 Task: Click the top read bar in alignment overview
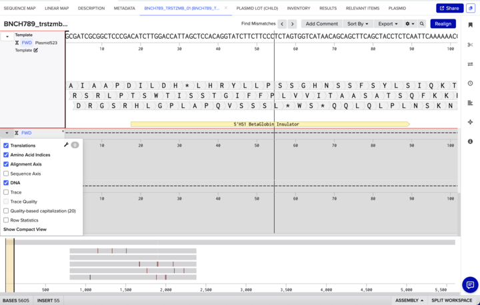coord(133,251)
